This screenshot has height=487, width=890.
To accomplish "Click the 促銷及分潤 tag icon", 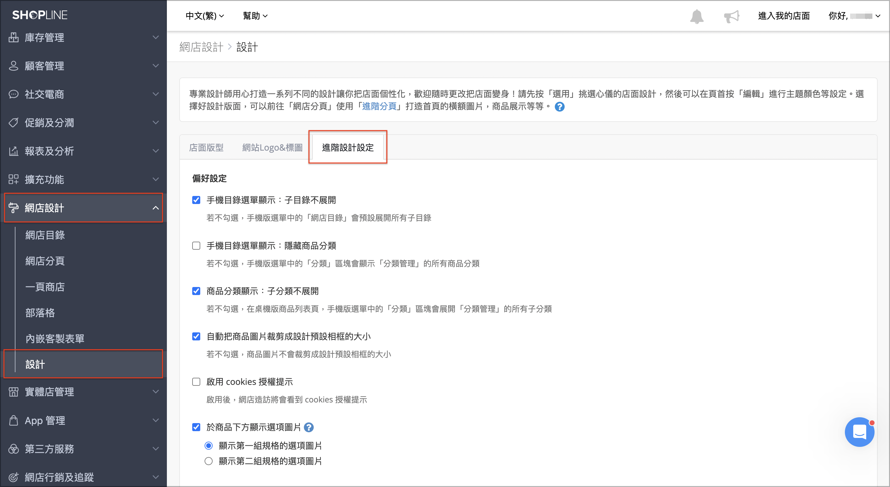I will coord(14,123).
